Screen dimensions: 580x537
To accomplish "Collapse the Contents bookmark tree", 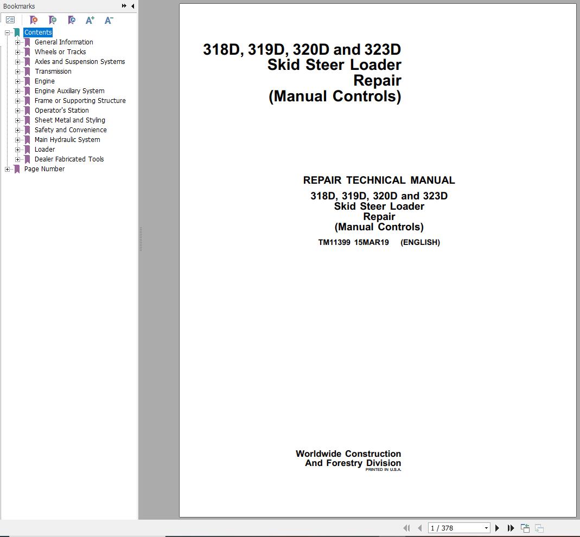I will [8, 33].
